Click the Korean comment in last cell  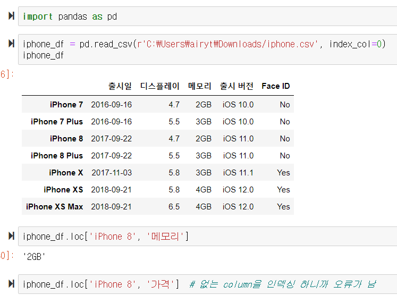(x=283, y=284)
